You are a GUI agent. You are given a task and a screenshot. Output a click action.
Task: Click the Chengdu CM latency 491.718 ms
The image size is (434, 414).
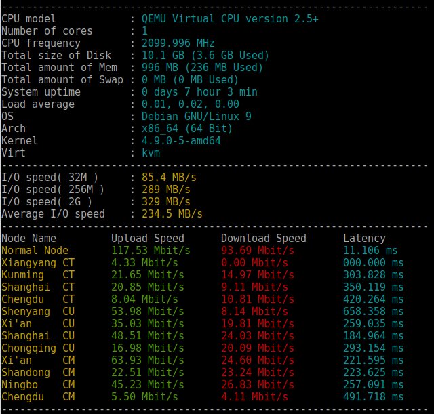coord(374,396)
